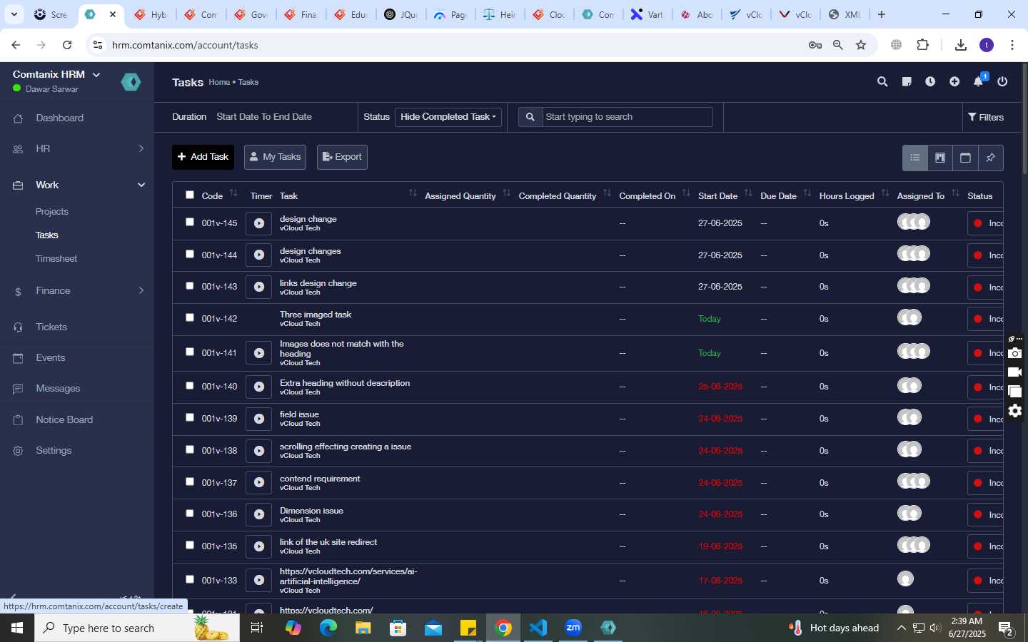This screenshot has width=1028, height=642.
Task: Click the plus circle quick-add icon
Action: pos(954,82)
